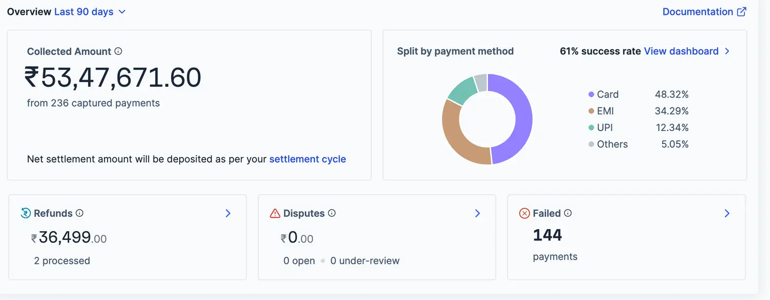Click the Refunds info icon

click(80, 213)
